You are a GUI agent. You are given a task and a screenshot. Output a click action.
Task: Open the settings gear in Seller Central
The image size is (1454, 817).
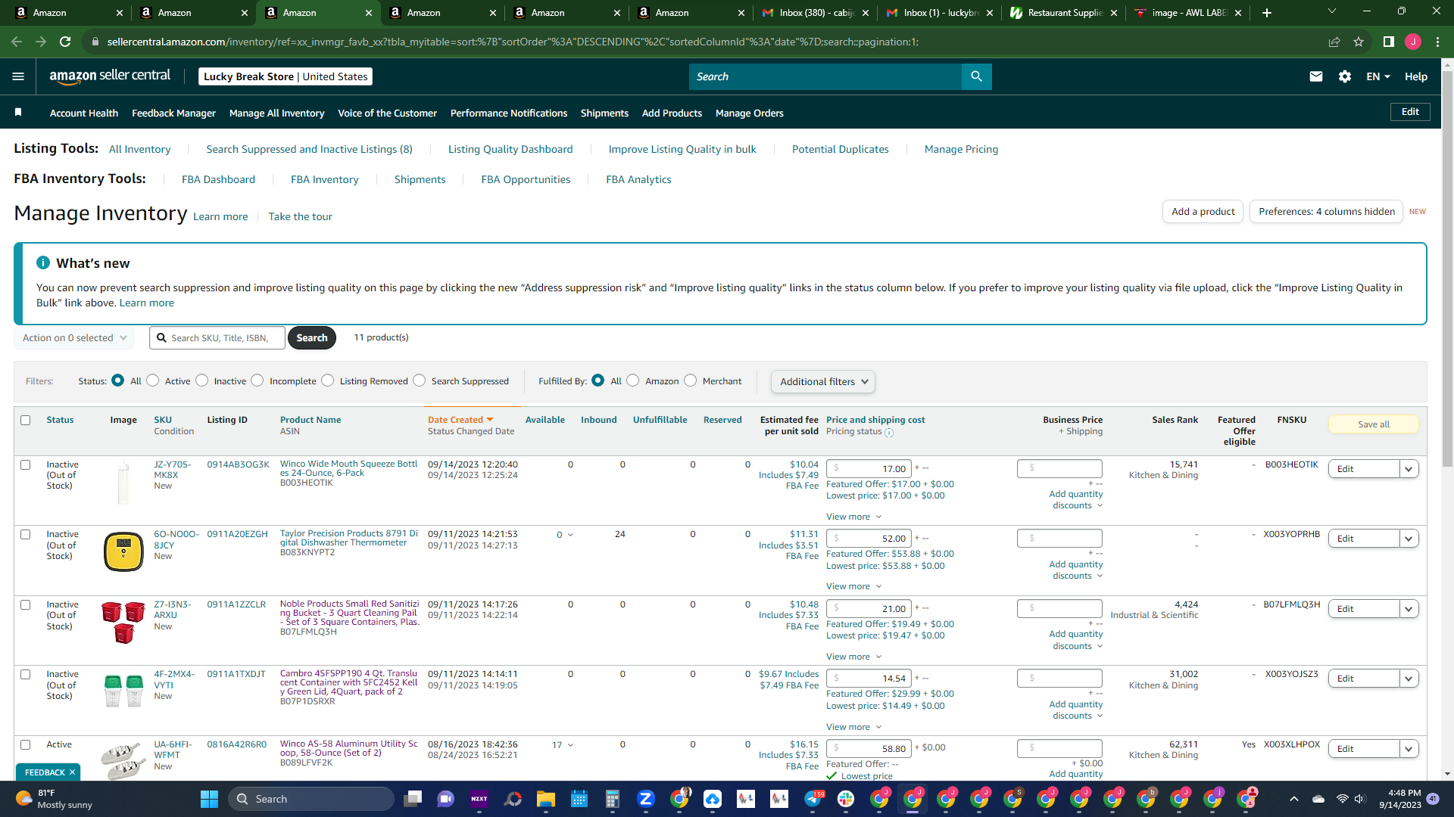point(1345,76)
